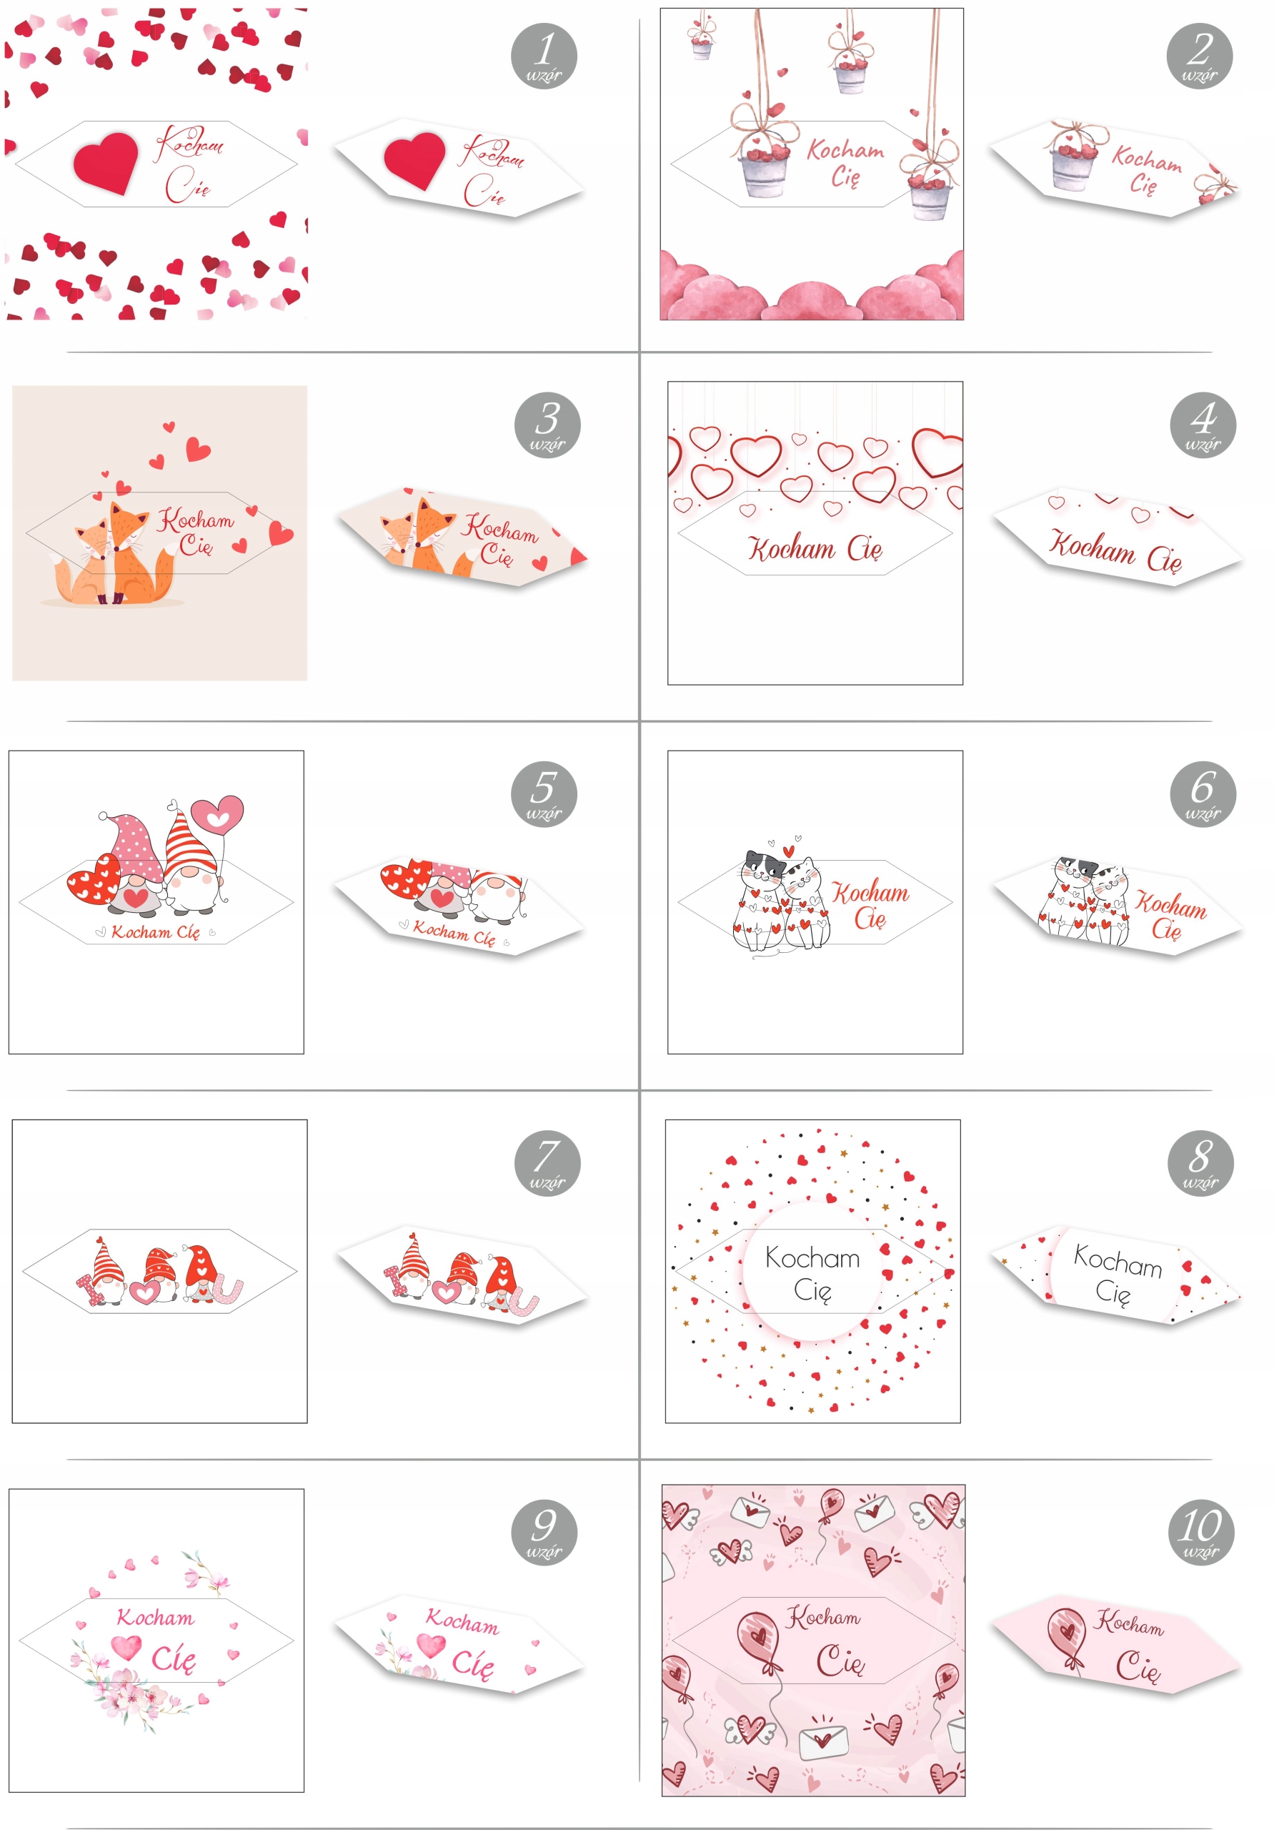Click the wzór 9 gray badge
Viewport: 1274px width, 1830px height.
[543, 1532]
